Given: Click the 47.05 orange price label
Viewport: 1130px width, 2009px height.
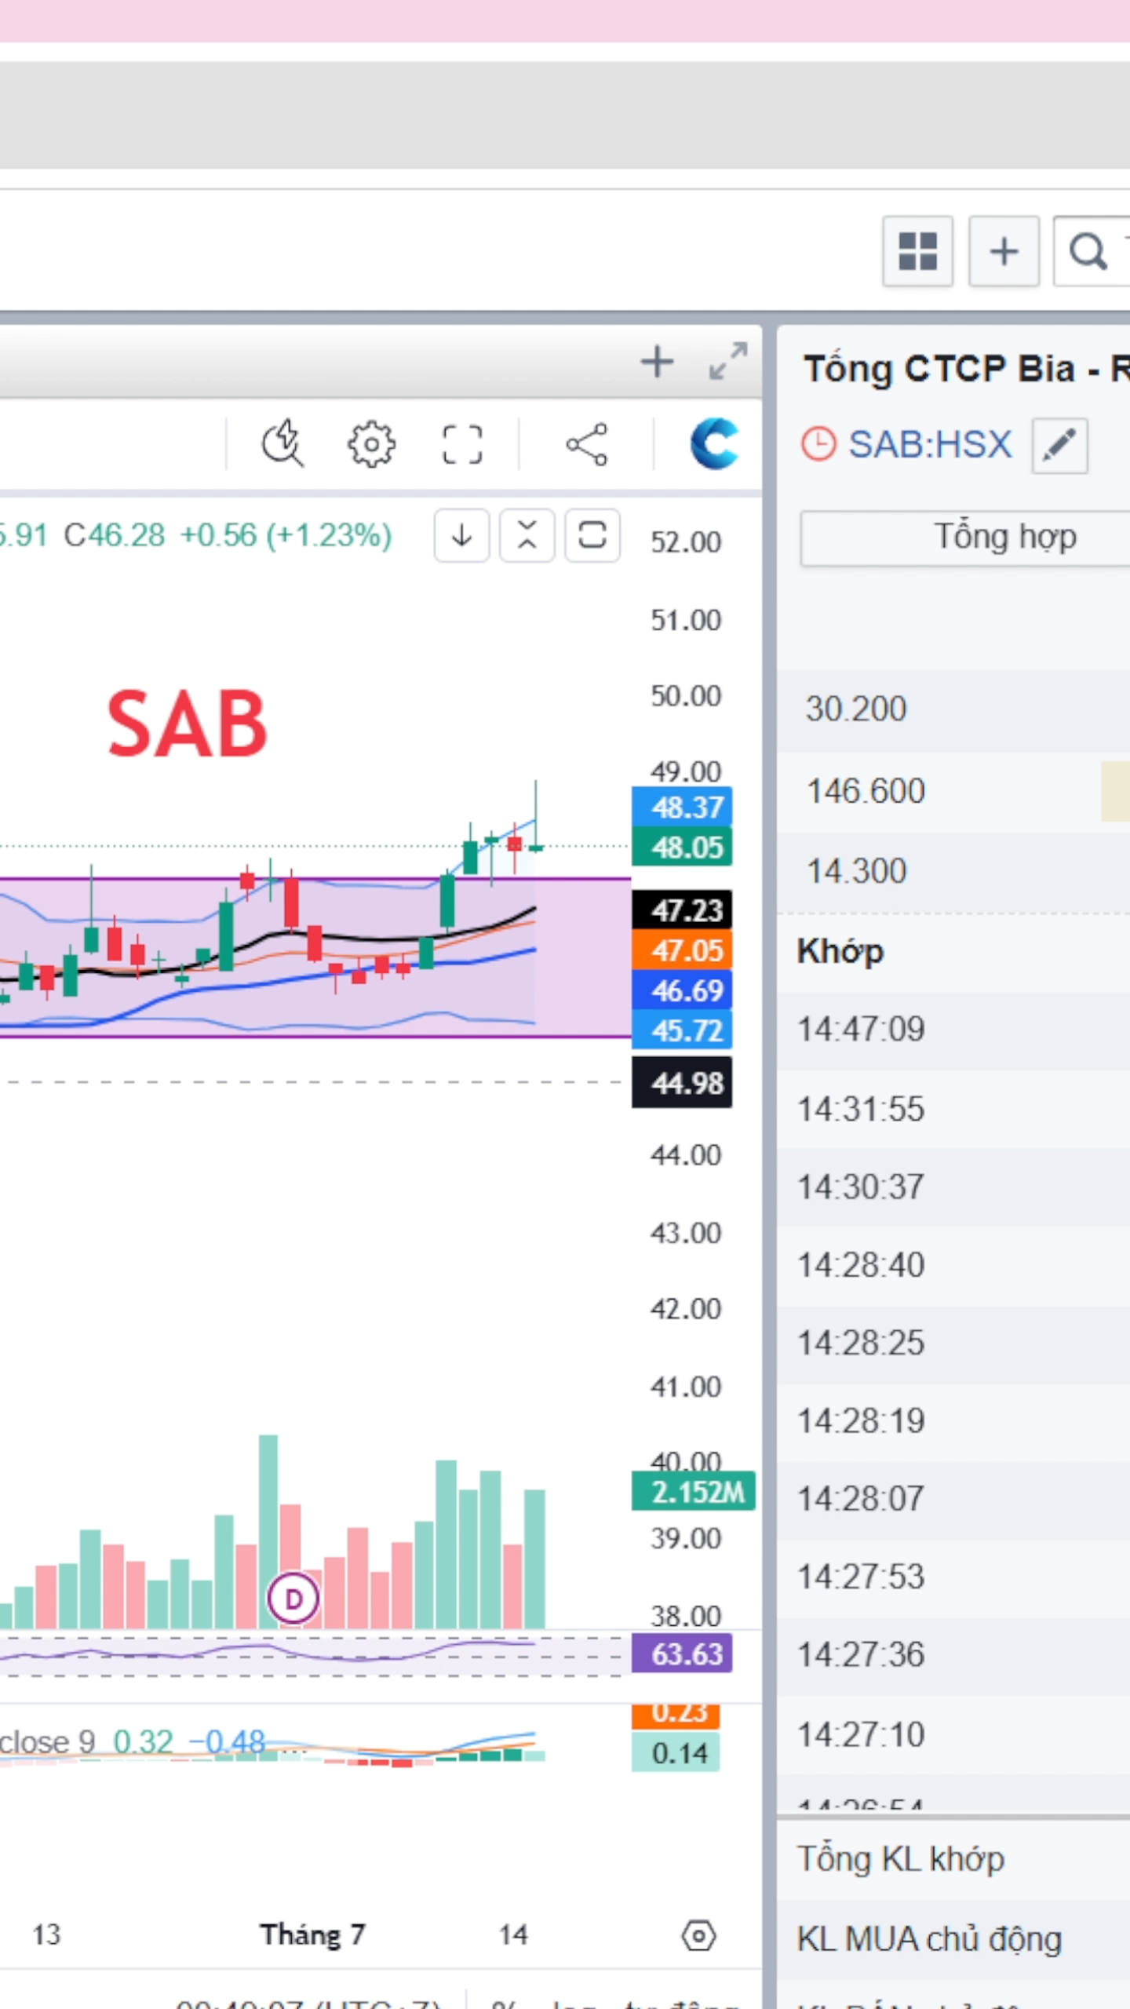Looking at the screenshot, I should tap(682, 950).
